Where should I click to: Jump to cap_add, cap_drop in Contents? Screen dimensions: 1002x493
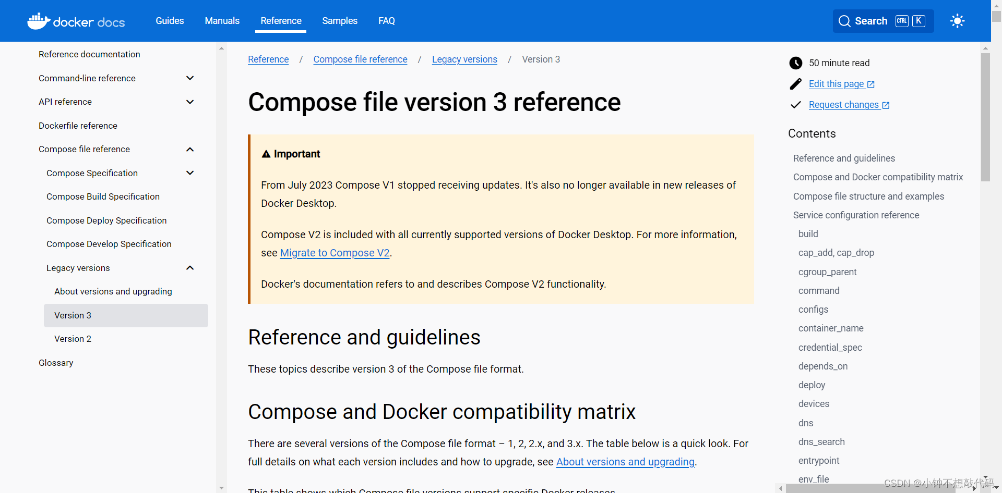(x=836, y=253)
